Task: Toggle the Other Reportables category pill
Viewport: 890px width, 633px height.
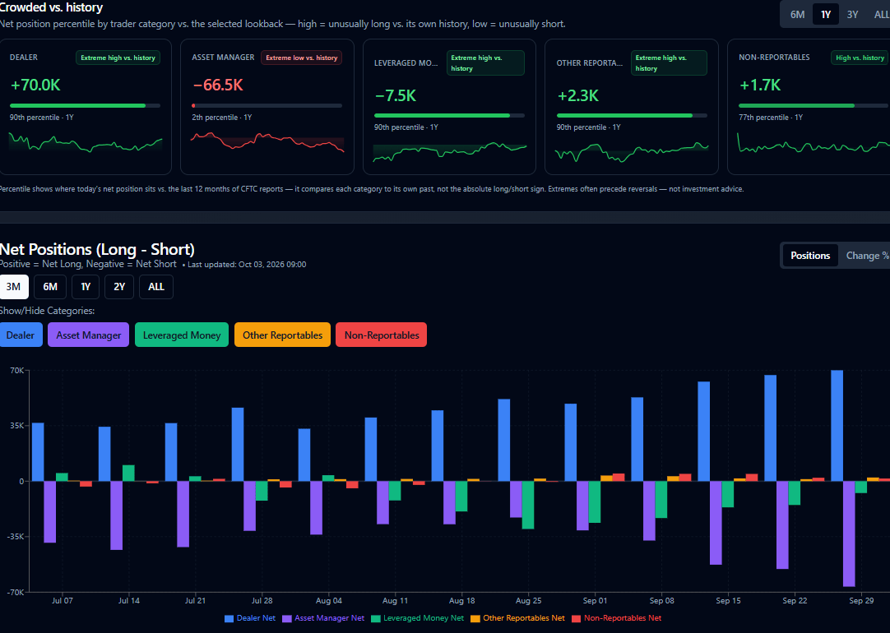Action: (x=282, y=335)
